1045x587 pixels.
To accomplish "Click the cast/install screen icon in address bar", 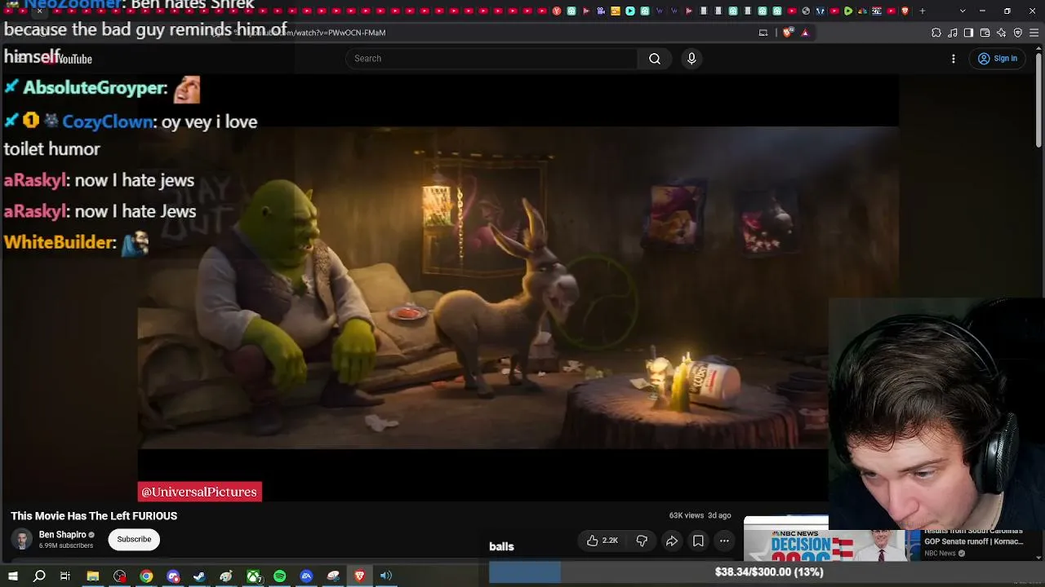I will point(763,33).
